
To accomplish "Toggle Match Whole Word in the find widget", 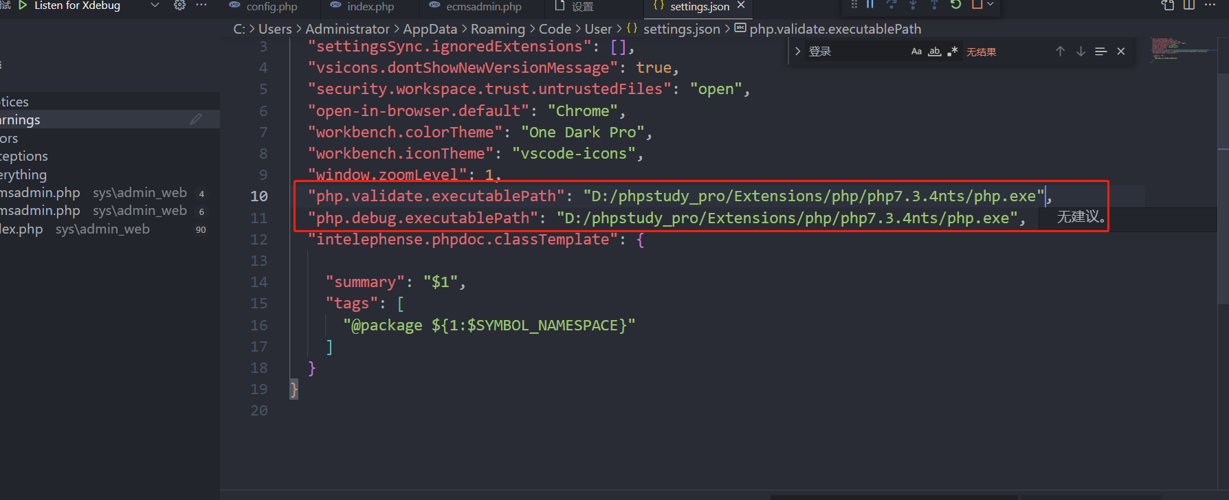I will 934,52.
